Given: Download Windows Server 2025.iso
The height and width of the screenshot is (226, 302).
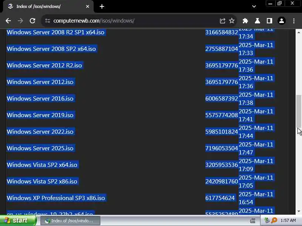Looking at the screenshot, I should 40,148.
